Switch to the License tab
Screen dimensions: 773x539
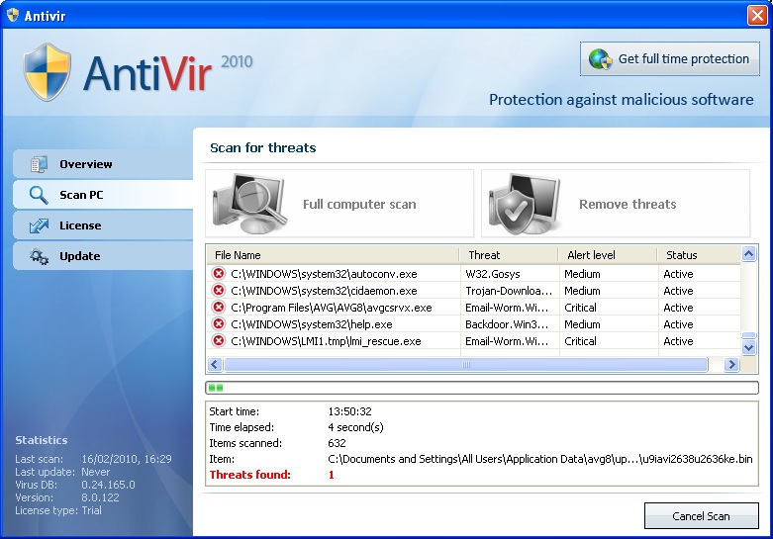pos(103,225)
